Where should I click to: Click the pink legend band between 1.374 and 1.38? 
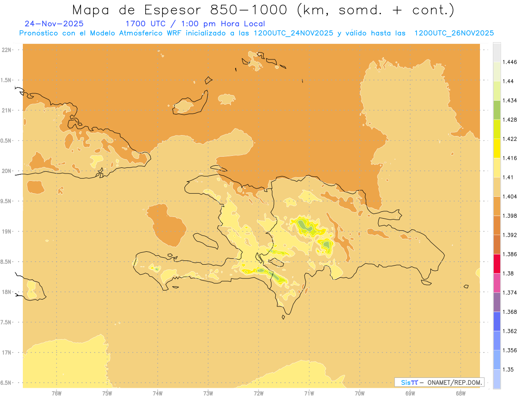497,282
